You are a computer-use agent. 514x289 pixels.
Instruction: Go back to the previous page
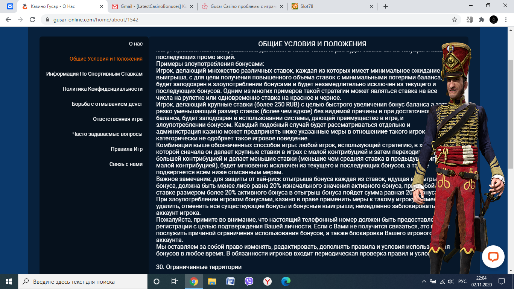pos(8,20)
